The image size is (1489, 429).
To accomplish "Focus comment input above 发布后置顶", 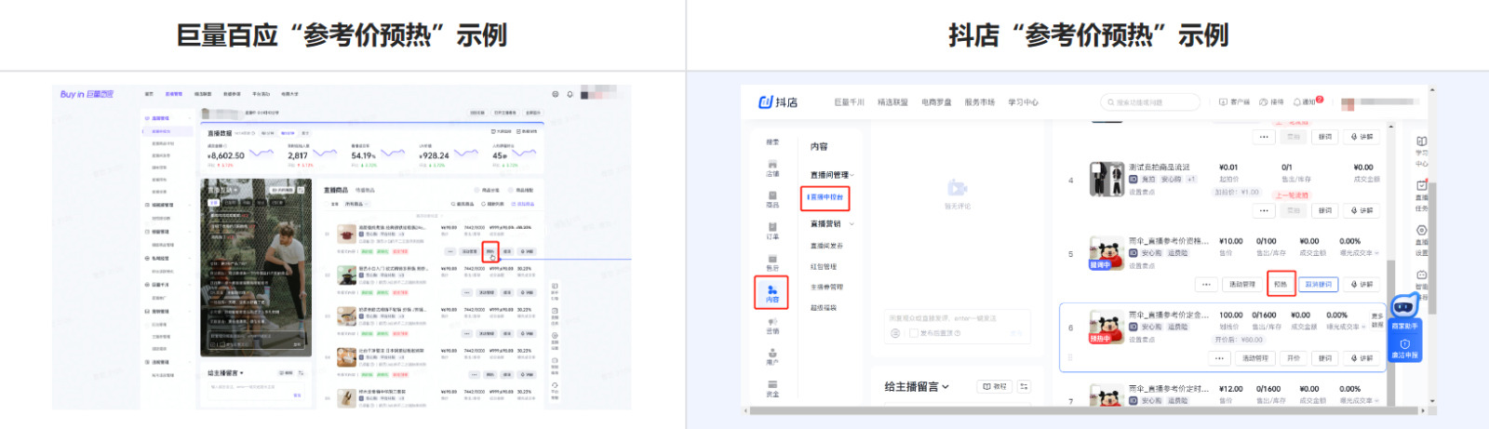I will [957, 317].
